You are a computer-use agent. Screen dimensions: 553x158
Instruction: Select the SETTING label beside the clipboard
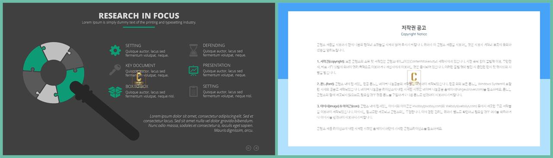tap(211, 87)
